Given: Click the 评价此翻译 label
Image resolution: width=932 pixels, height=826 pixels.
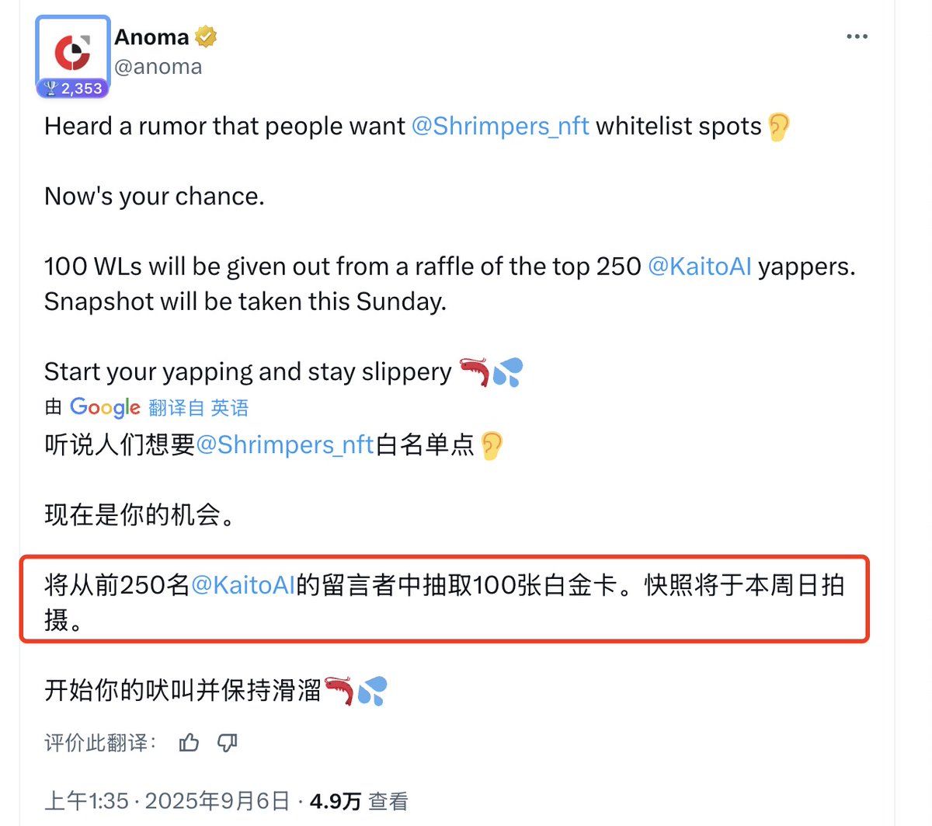Looking at the screenshot, I should pyautogui.click(x=100, y=743).
